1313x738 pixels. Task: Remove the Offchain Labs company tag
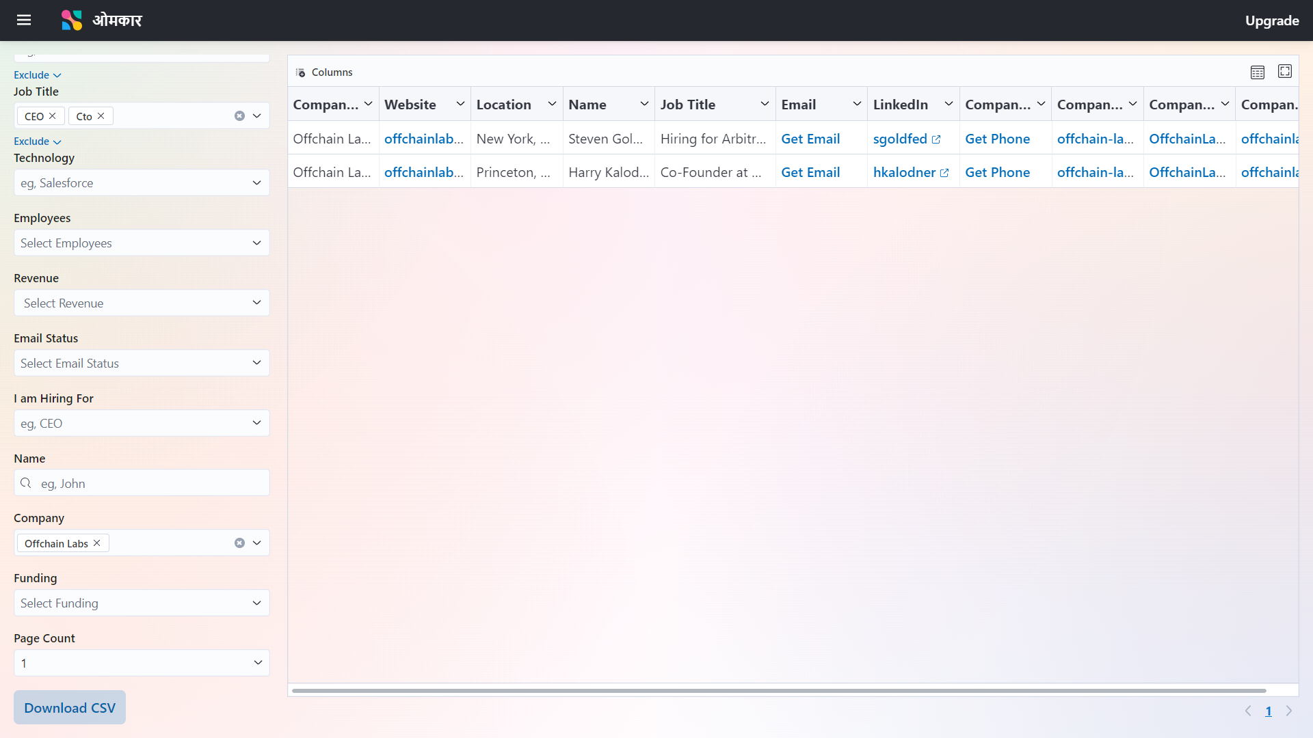(x=97, y=543)
